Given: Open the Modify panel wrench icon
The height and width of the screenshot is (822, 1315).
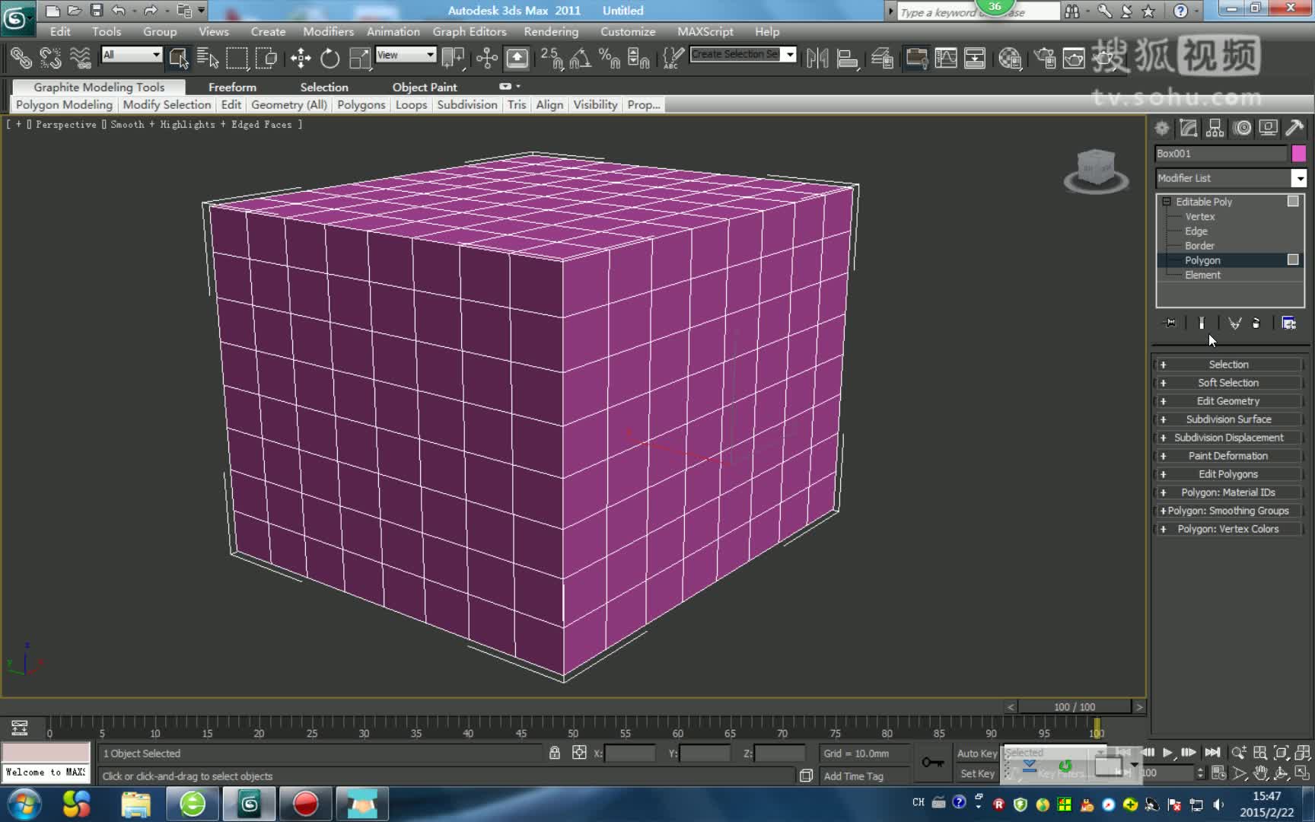Looking at the screenshot, I should coord(1188,128).
